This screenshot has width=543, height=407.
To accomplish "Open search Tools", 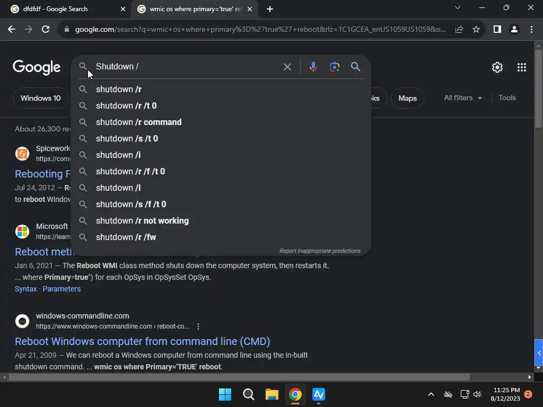I will [507, 98].
